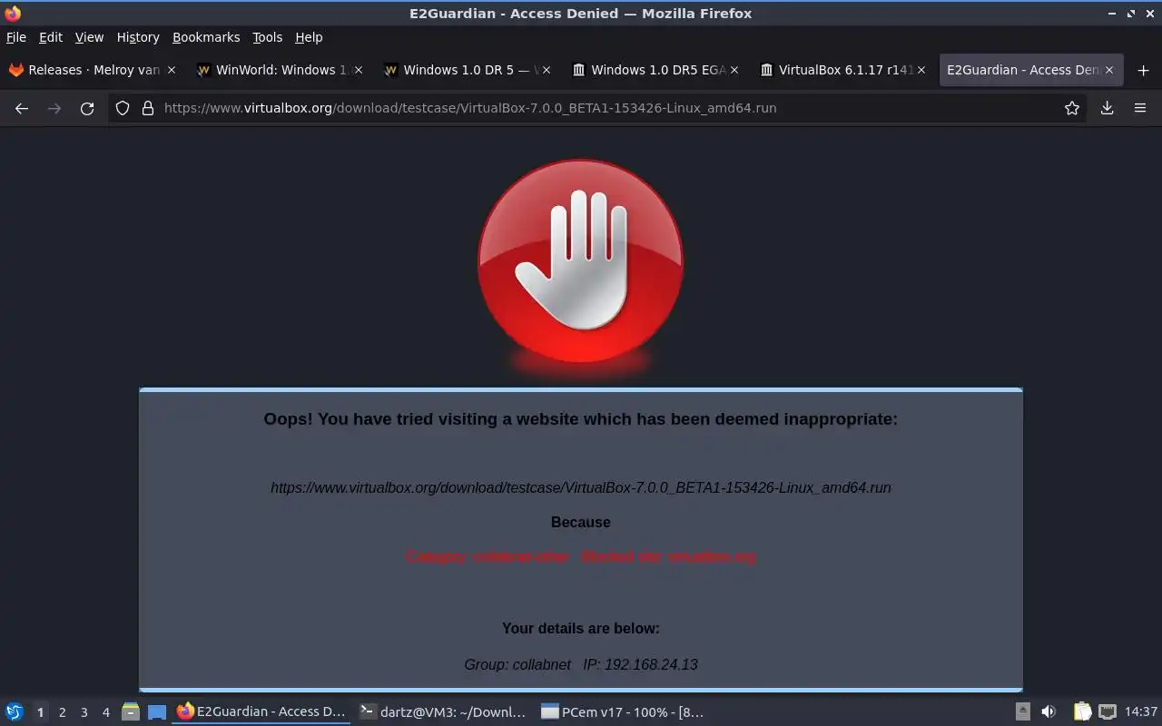Viewport: 1162px width, 726px height.
Task: Open the clipboard manager tray icon
Action: [1082, 711]
